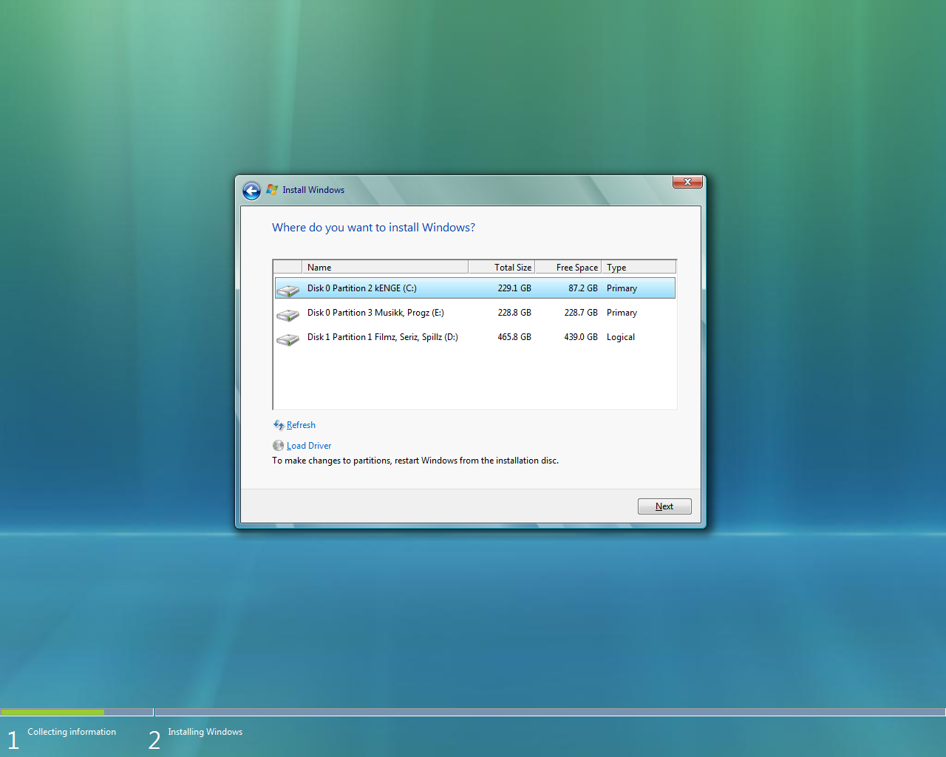The width and height of the screenshot is (946, 757).
Task: Sort by Total Size column header
Action: pos(502,268)
